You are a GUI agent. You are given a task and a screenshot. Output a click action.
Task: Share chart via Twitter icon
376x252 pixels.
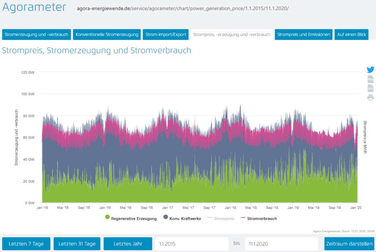370,70
